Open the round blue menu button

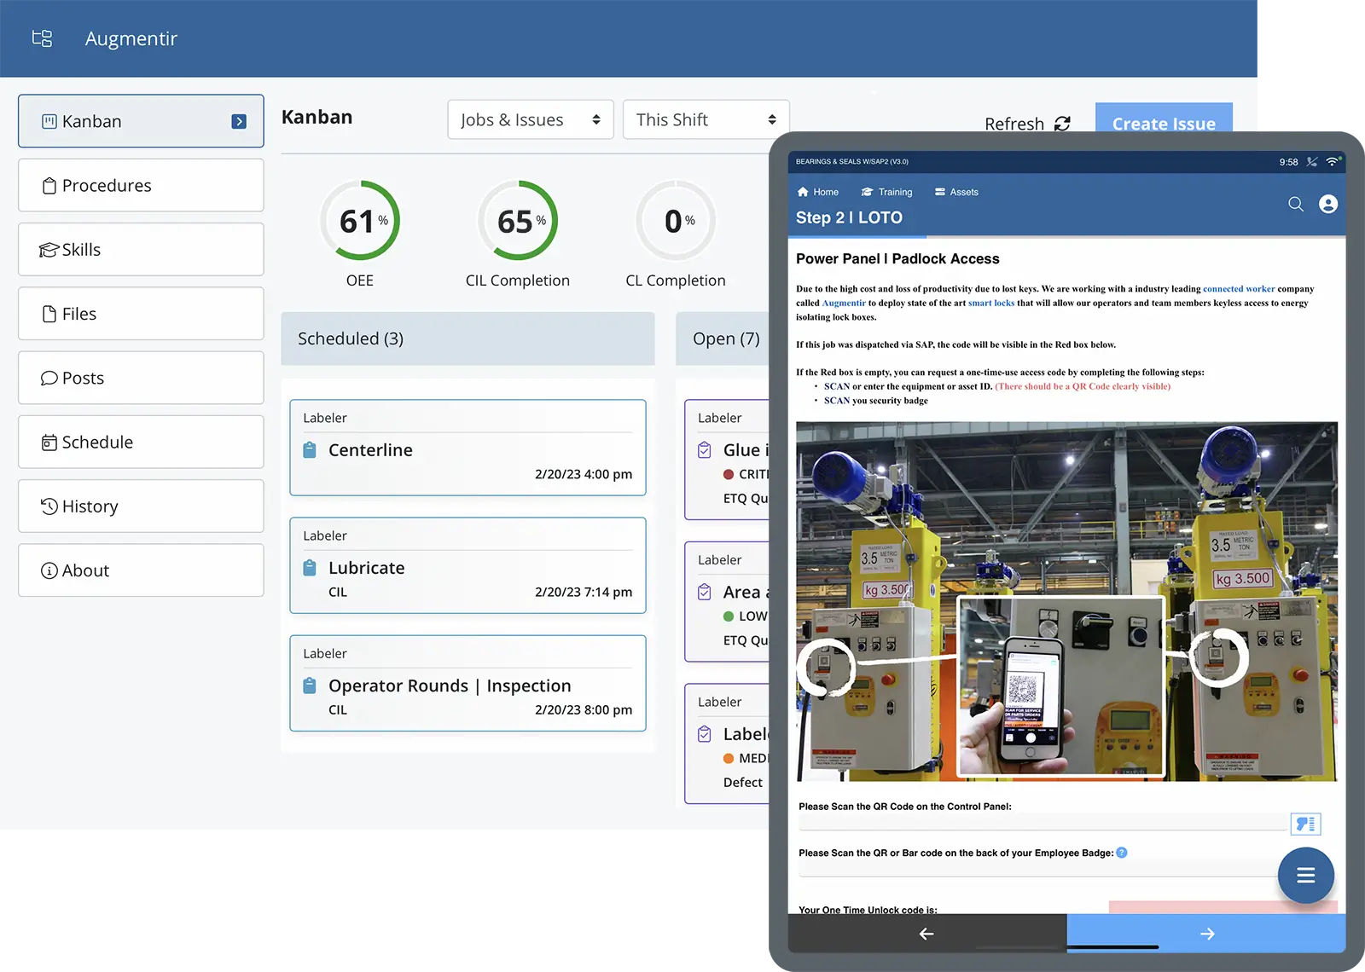click(x=1305, y=875)
